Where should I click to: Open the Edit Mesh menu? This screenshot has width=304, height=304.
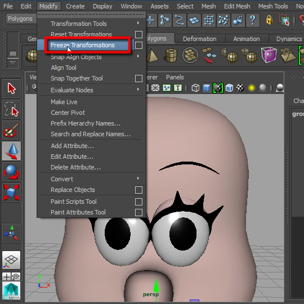(237, 6)
